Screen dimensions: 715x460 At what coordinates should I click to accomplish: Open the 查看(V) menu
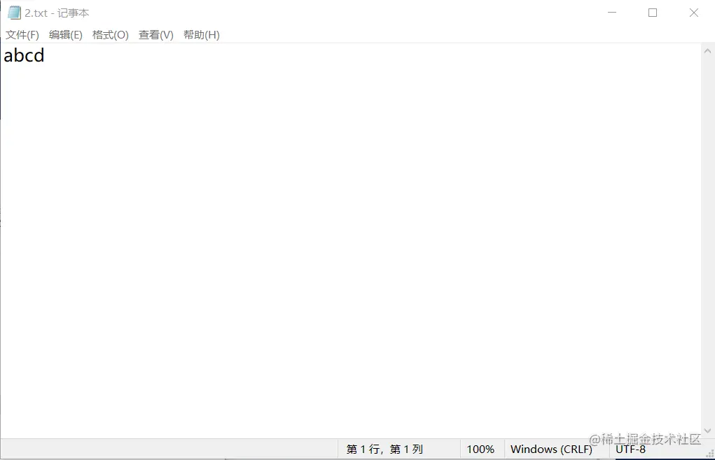tap(156, 35)
